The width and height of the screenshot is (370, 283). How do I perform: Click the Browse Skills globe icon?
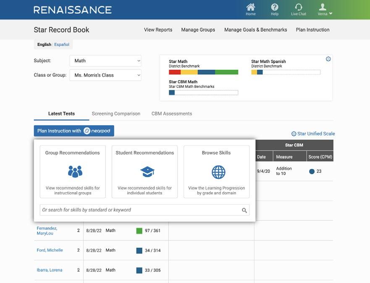(218, 172)
